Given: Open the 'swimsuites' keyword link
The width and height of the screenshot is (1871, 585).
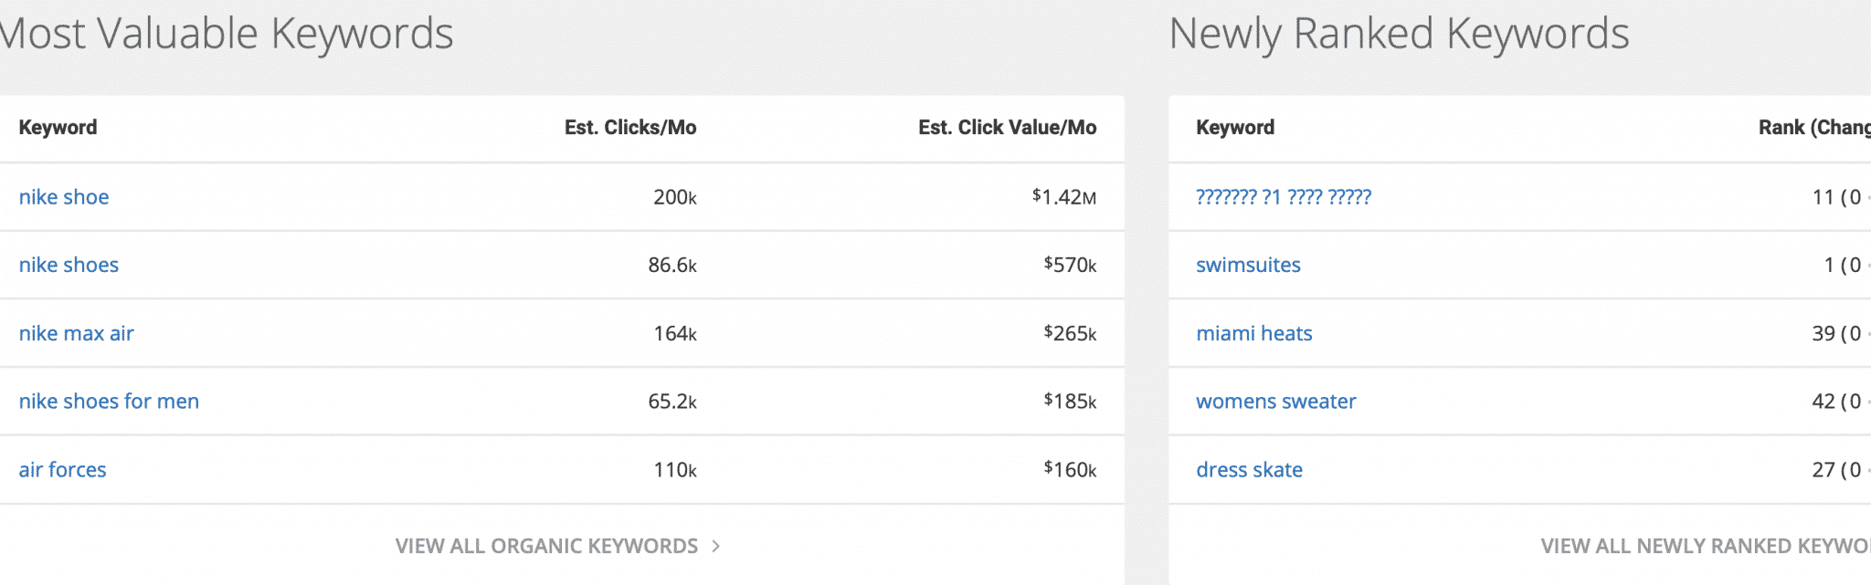Looking at the screenshot, I should pyautogui.click(x=1248, y=265).
